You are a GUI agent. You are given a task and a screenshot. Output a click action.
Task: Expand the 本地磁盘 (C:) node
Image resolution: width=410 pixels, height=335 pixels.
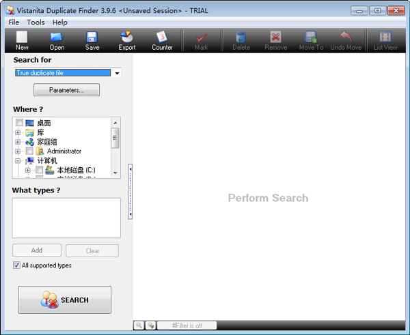point(28,171)
